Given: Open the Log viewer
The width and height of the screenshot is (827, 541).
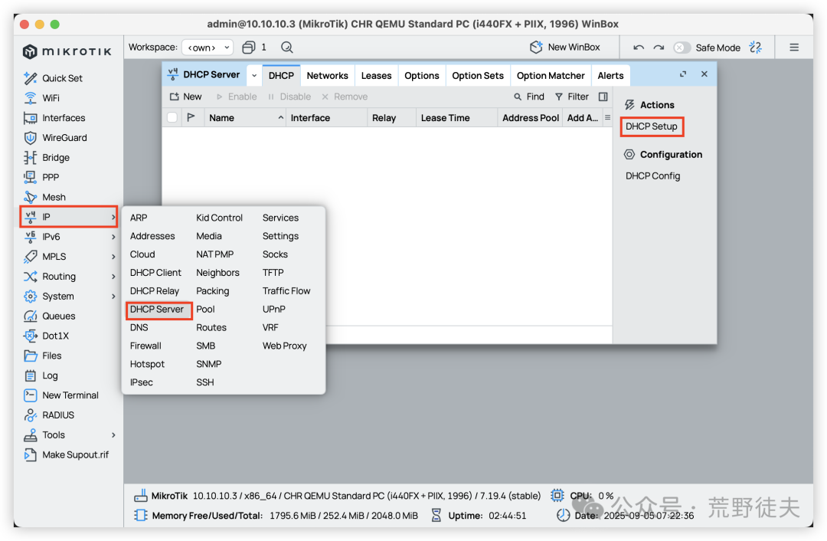Looking at the screenshot, I should (41, 375).
